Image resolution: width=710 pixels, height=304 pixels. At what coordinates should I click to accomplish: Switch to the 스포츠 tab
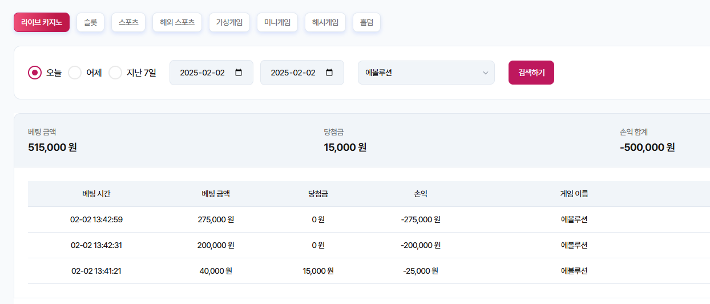128,22
